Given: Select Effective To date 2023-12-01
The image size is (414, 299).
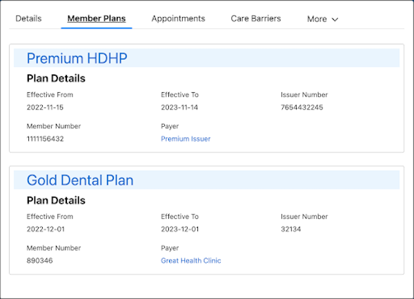Looking at the screenshot, I should [x=180, y=229].
